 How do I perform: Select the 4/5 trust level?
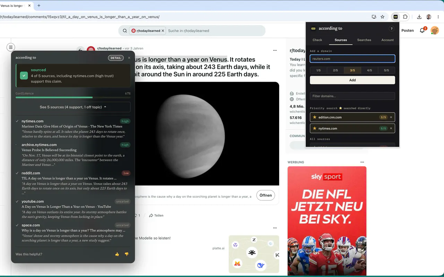369,70
